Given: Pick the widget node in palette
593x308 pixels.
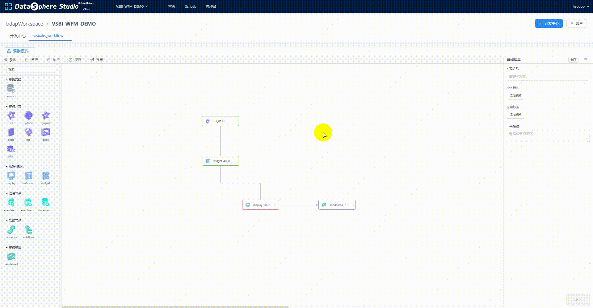Looking at the screenshot, I should tap(46, 176).
